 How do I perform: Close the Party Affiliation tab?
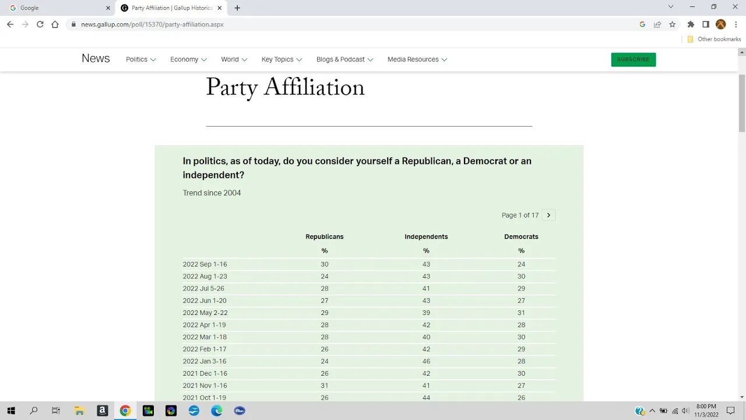click(219, 8)
